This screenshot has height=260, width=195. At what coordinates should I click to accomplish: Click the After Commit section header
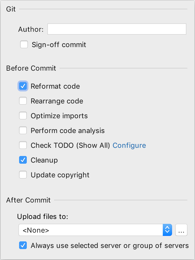point(28,200)
